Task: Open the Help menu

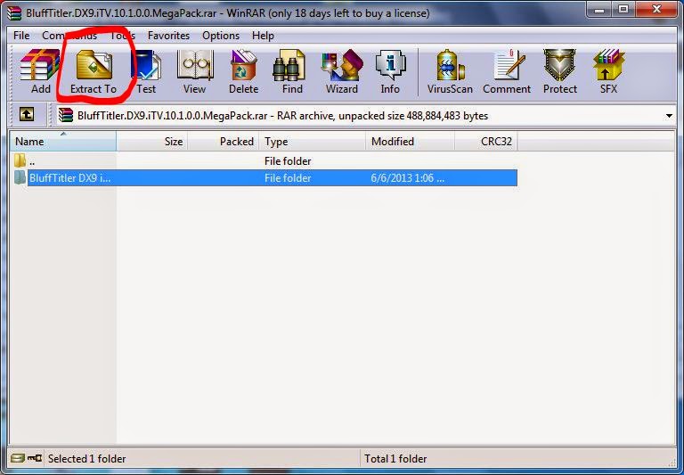Action: point(263,36)
